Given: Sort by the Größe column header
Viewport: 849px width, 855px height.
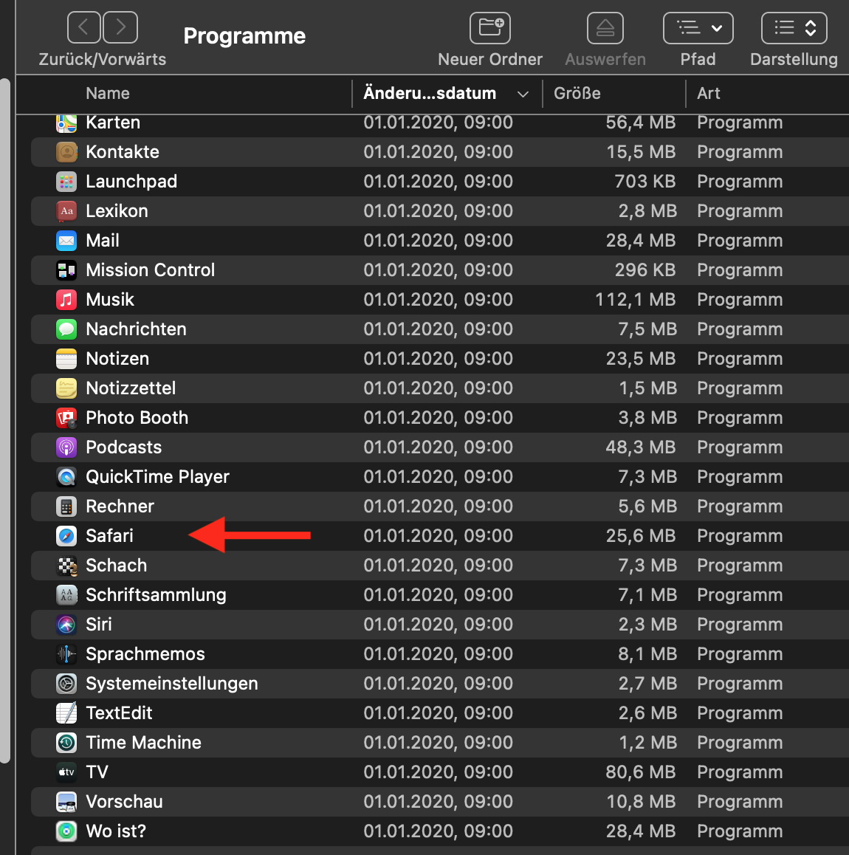Looking at the screenshot, I should click(577, 93).
